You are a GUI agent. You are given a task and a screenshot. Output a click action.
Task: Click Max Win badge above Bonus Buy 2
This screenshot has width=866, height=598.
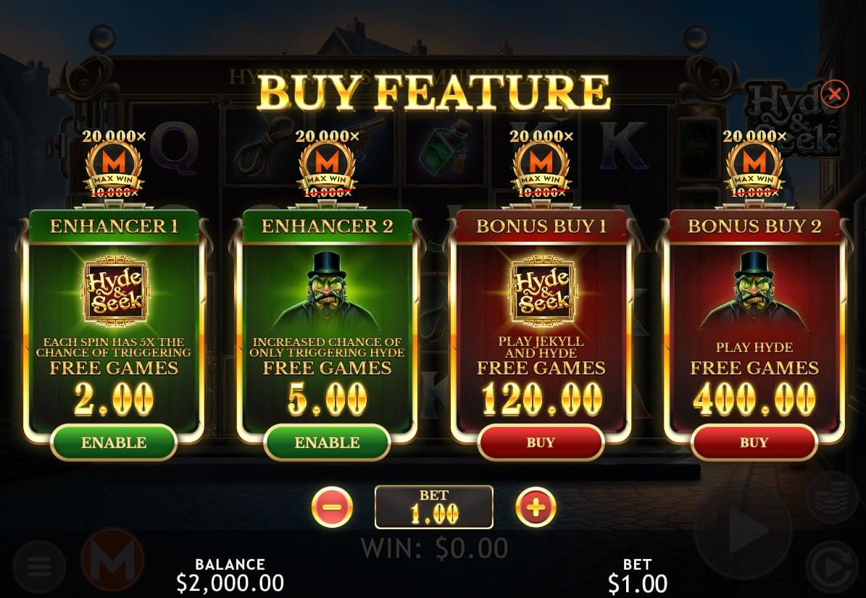coord(754,164)
